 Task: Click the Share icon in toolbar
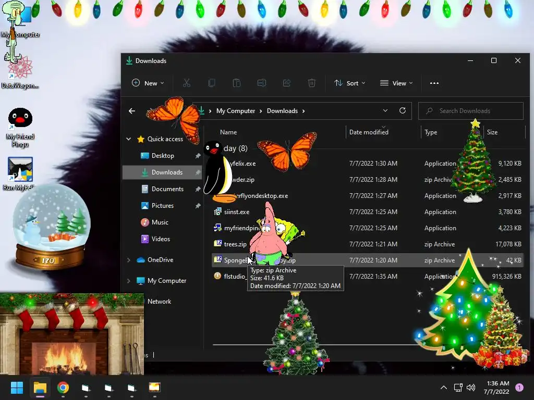[287, 83]
